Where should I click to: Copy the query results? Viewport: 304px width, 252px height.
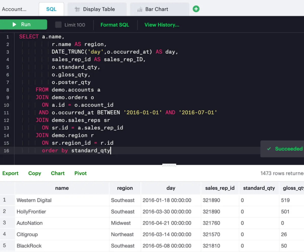(x=34, y=173)
